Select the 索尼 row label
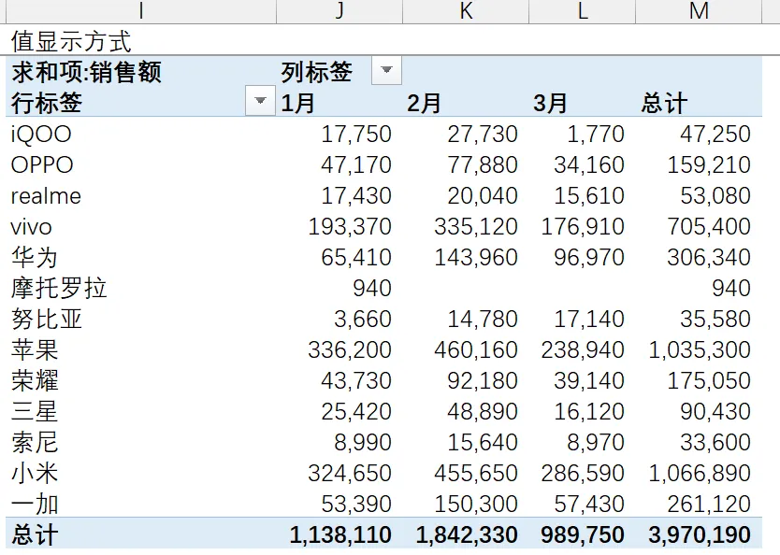The width and height of the screenshot is (780, 555). (x=35, y=442)
